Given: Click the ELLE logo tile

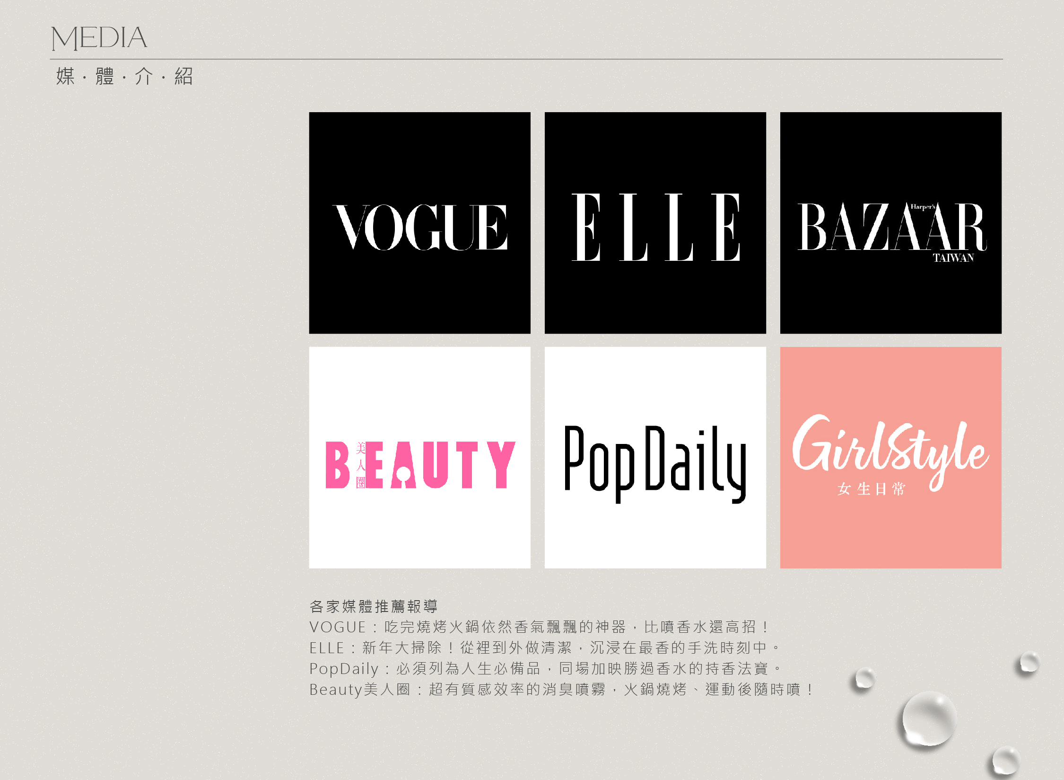Looking at the screenshot, I should 655,223.
